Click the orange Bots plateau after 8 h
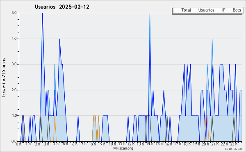The width and height of the screenshot is (246, 152). [x=94, y=116]
